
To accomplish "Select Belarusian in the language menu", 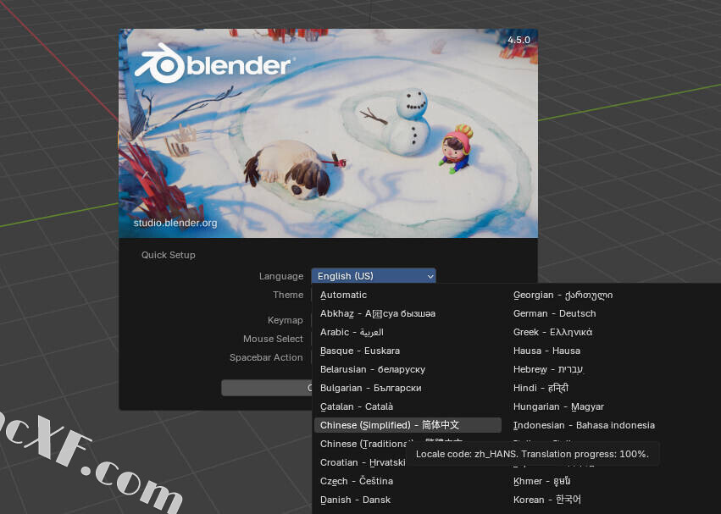I will tap(408, 369).
